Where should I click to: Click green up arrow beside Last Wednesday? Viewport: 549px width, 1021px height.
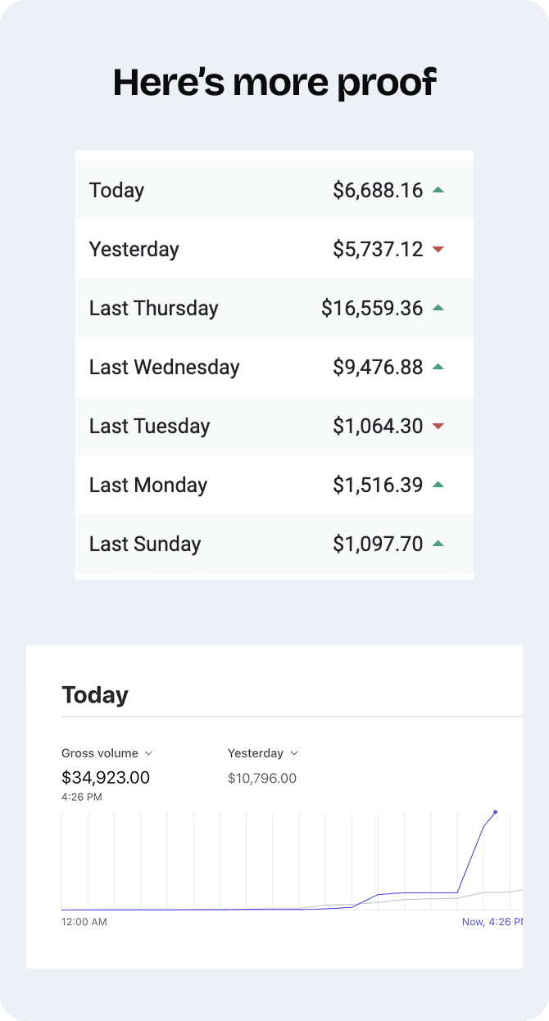point(438,367)
